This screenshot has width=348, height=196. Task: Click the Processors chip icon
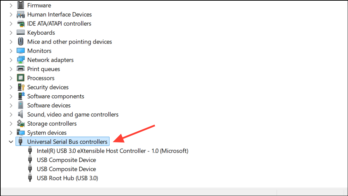[x=21, y=78]
